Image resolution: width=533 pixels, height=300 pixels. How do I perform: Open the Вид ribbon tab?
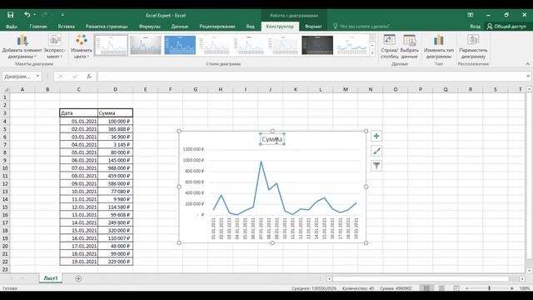coord(250,26)
